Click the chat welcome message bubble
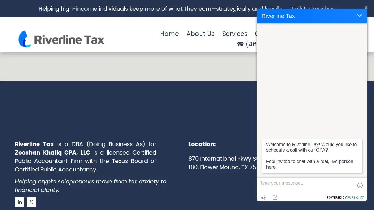The width and height of the screenshot is (374, 210). point(312,156)
